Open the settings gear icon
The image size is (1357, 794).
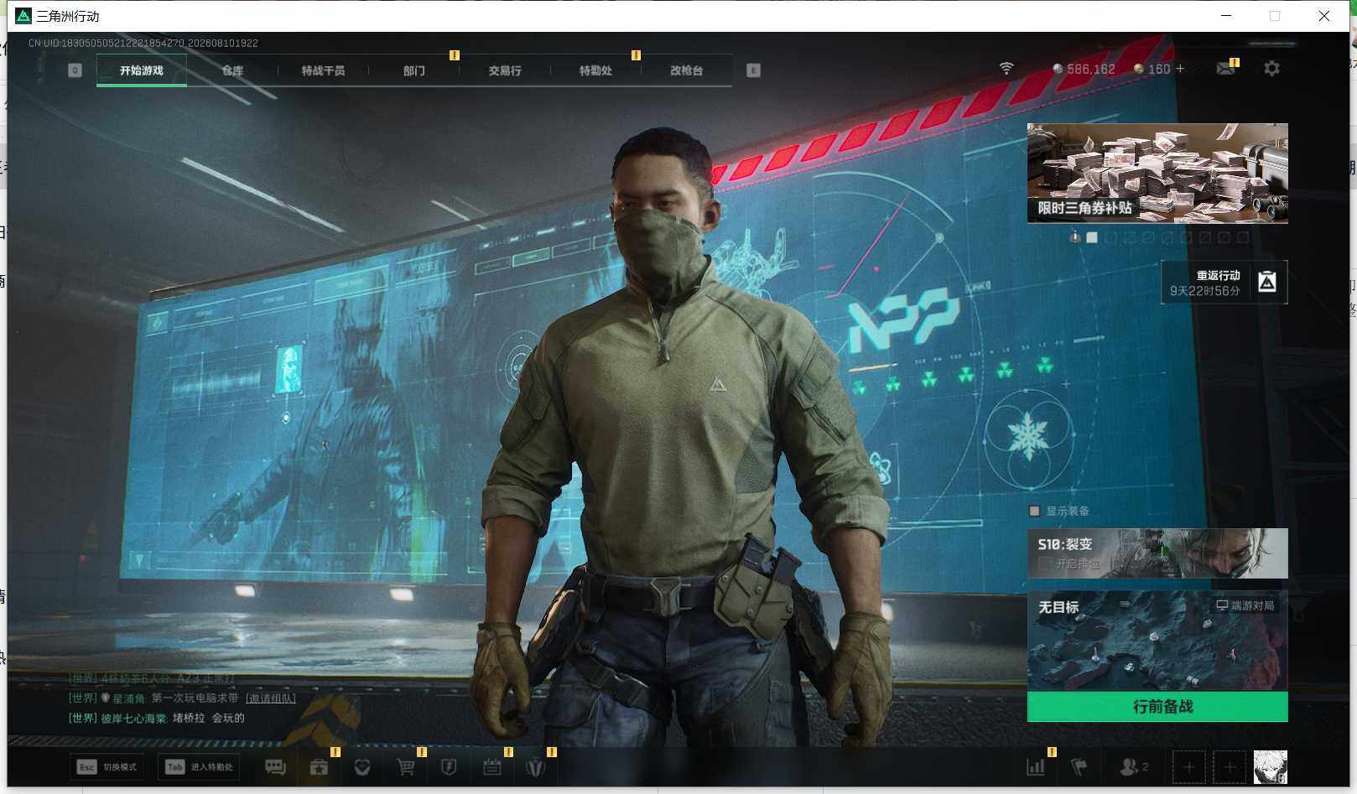click(1271, 69)
